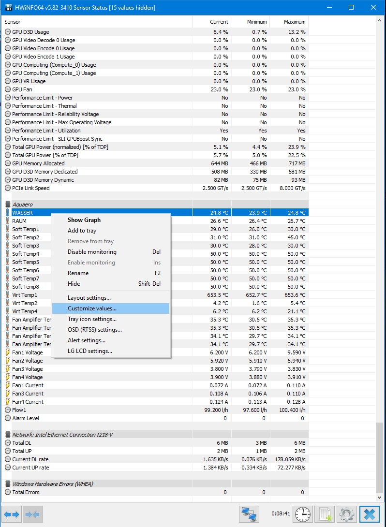Viewport: 386px width, 527px height.
Task: Click the HWiNFO64 title bar app icon
Action: pyautogui.click(x=9, y=7)
